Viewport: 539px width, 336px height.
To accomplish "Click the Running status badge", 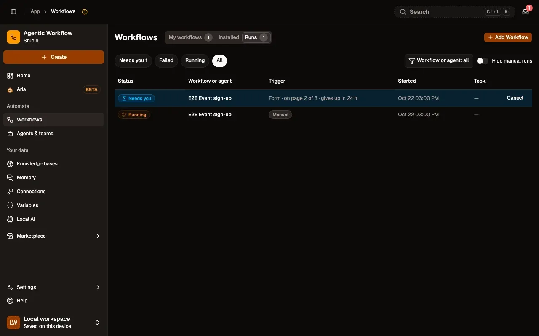I will [x=134, y=115].
